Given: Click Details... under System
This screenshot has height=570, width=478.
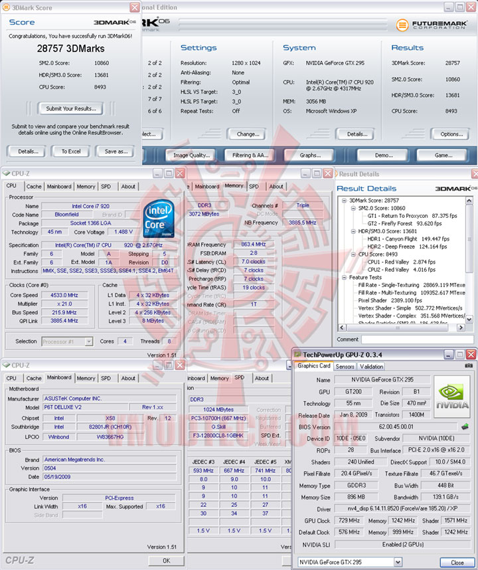Looking at the screenshot, I should click(357, 134).
